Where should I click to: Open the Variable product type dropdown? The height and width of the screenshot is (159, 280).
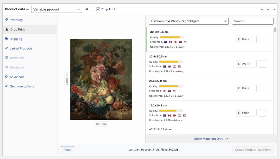click(56, 9)
